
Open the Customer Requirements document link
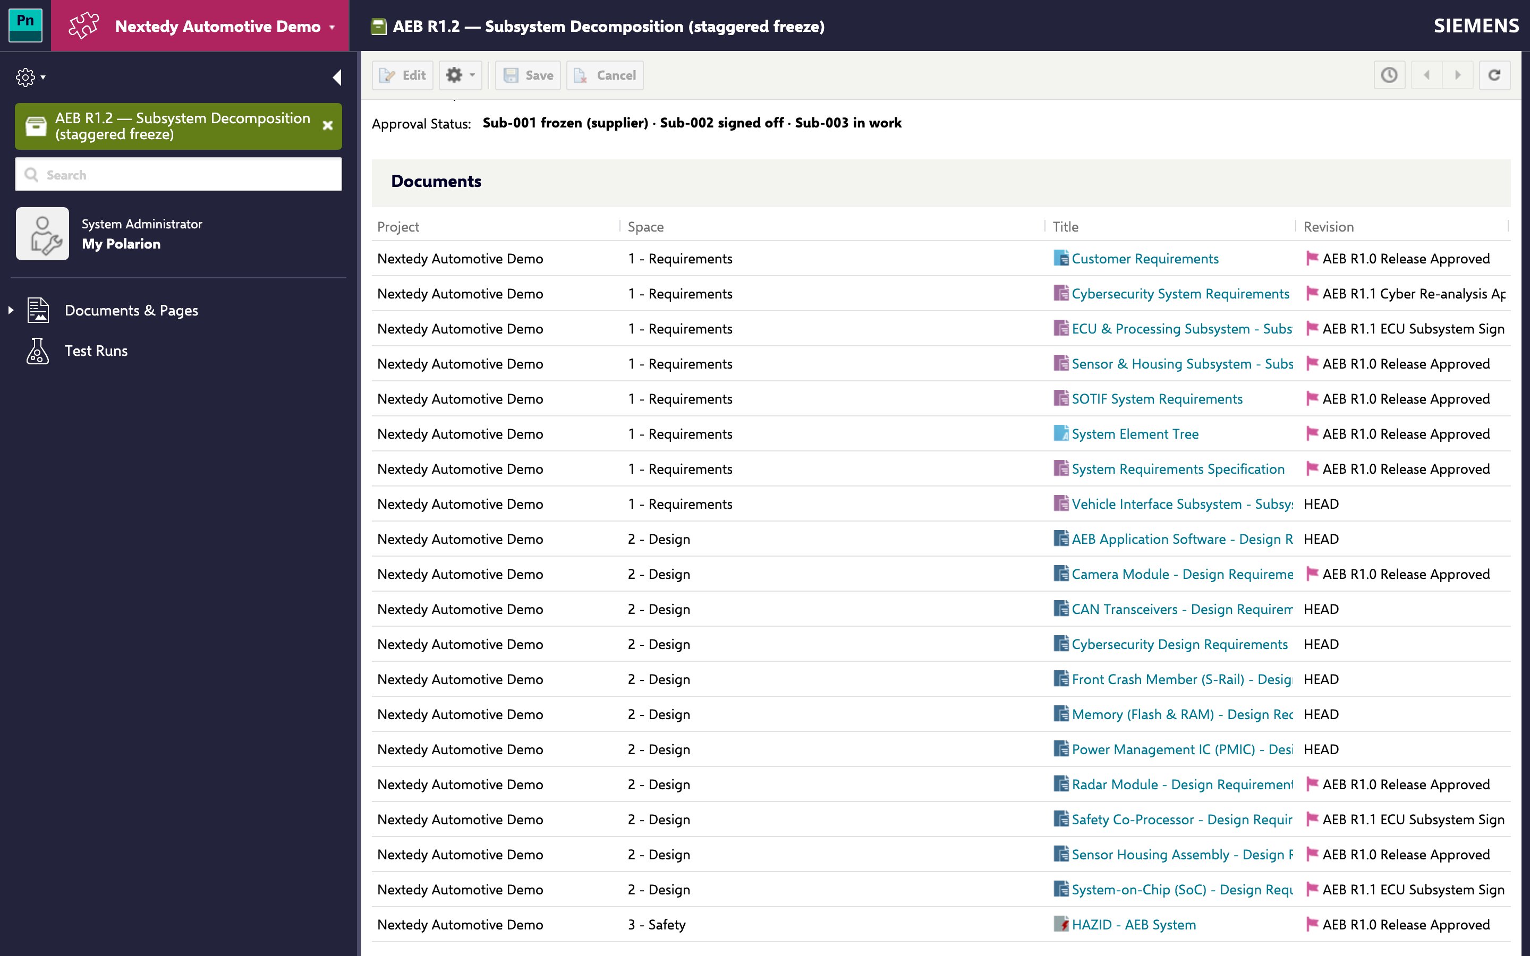(1145, 259)
